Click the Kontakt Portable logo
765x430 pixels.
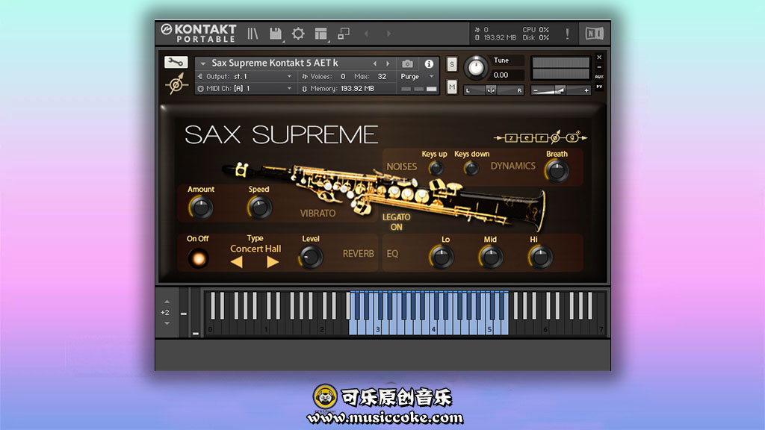pos(199,33)
